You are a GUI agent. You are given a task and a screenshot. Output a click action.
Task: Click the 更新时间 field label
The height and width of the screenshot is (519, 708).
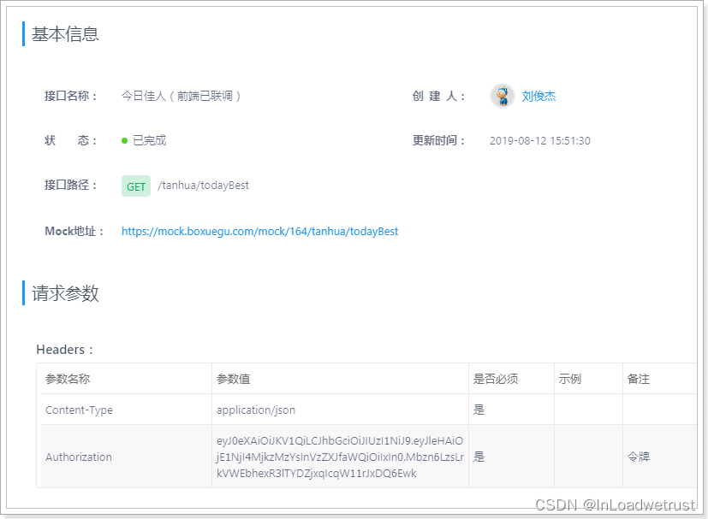click(439, 141)
